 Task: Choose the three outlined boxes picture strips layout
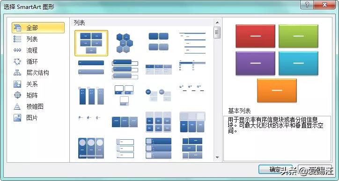(125, 148)
